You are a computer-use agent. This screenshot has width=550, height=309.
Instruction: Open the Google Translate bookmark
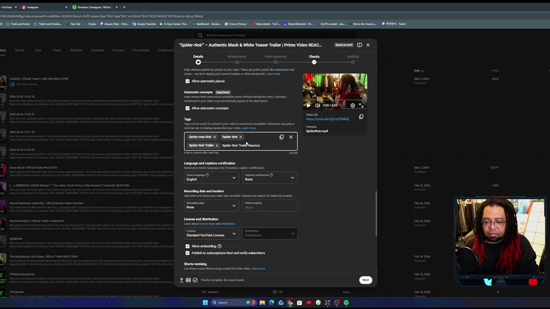click(144, 24)
